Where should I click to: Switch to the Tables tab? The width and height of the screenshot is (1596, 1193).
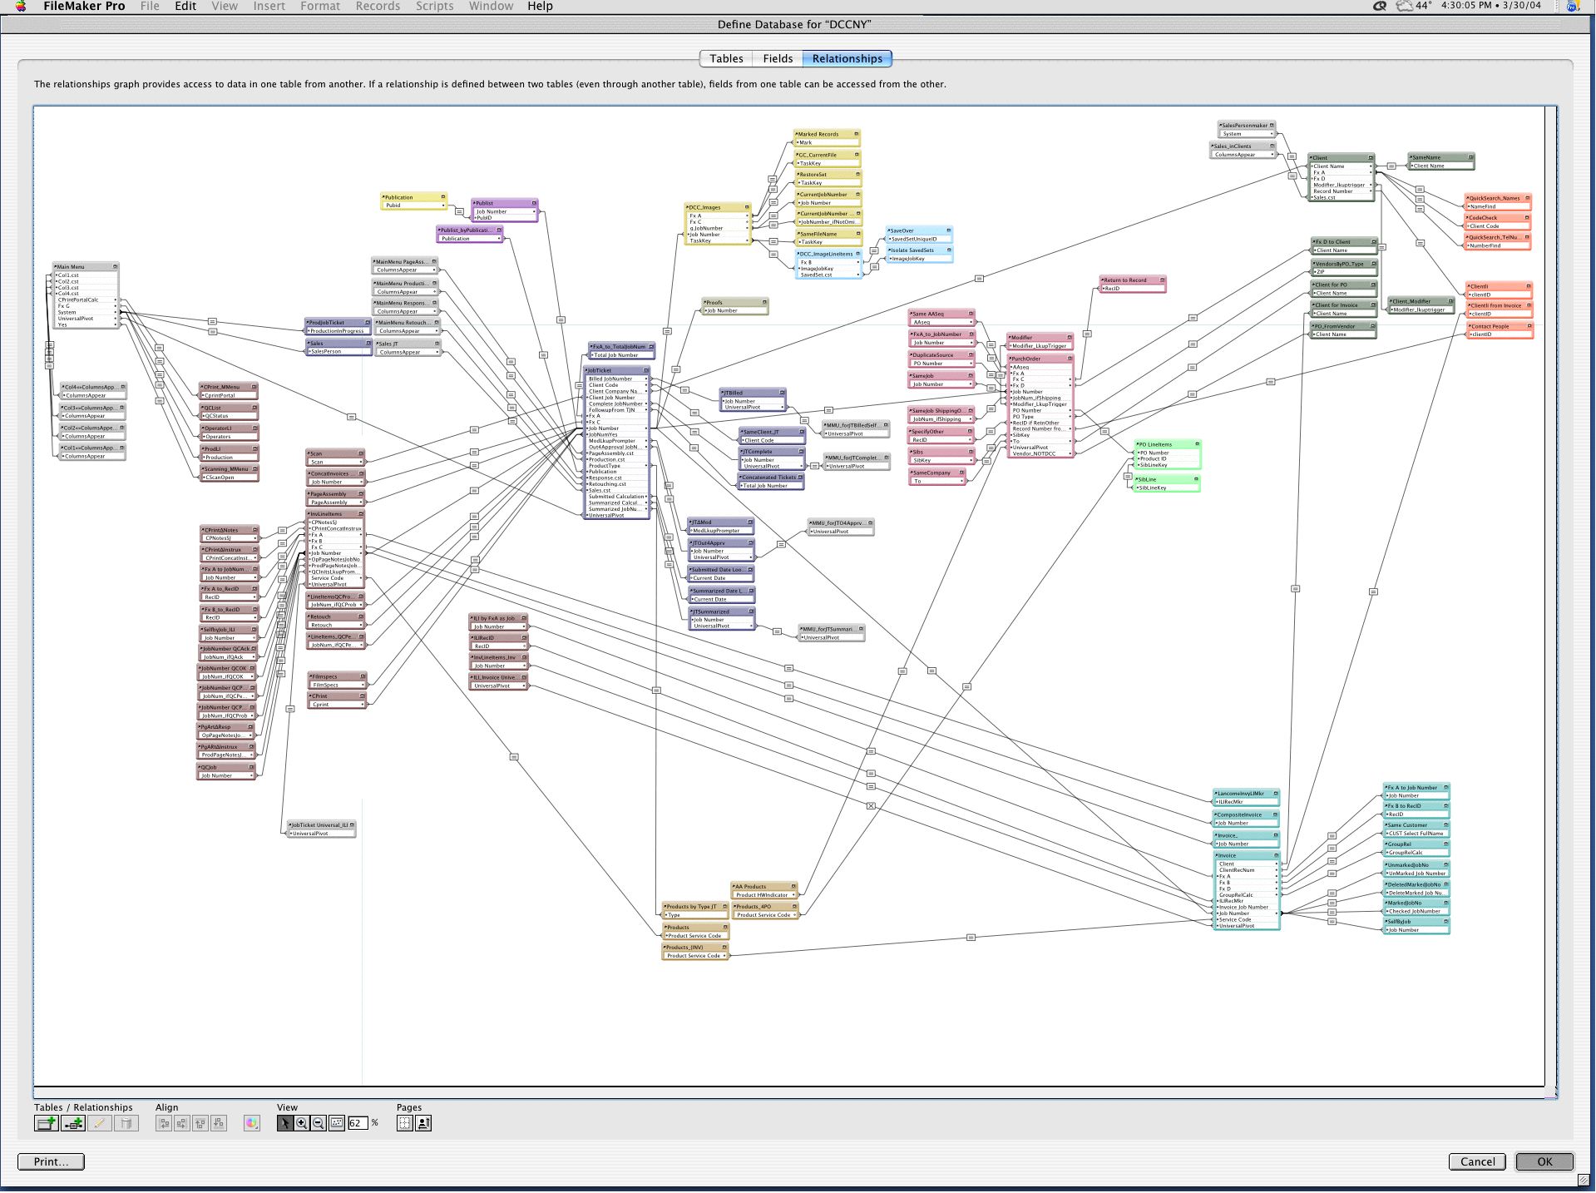coord(726,58)
